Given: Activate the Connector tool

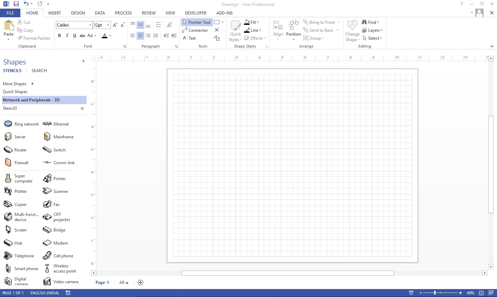Looking at the screenshot, I should [195, 30].
